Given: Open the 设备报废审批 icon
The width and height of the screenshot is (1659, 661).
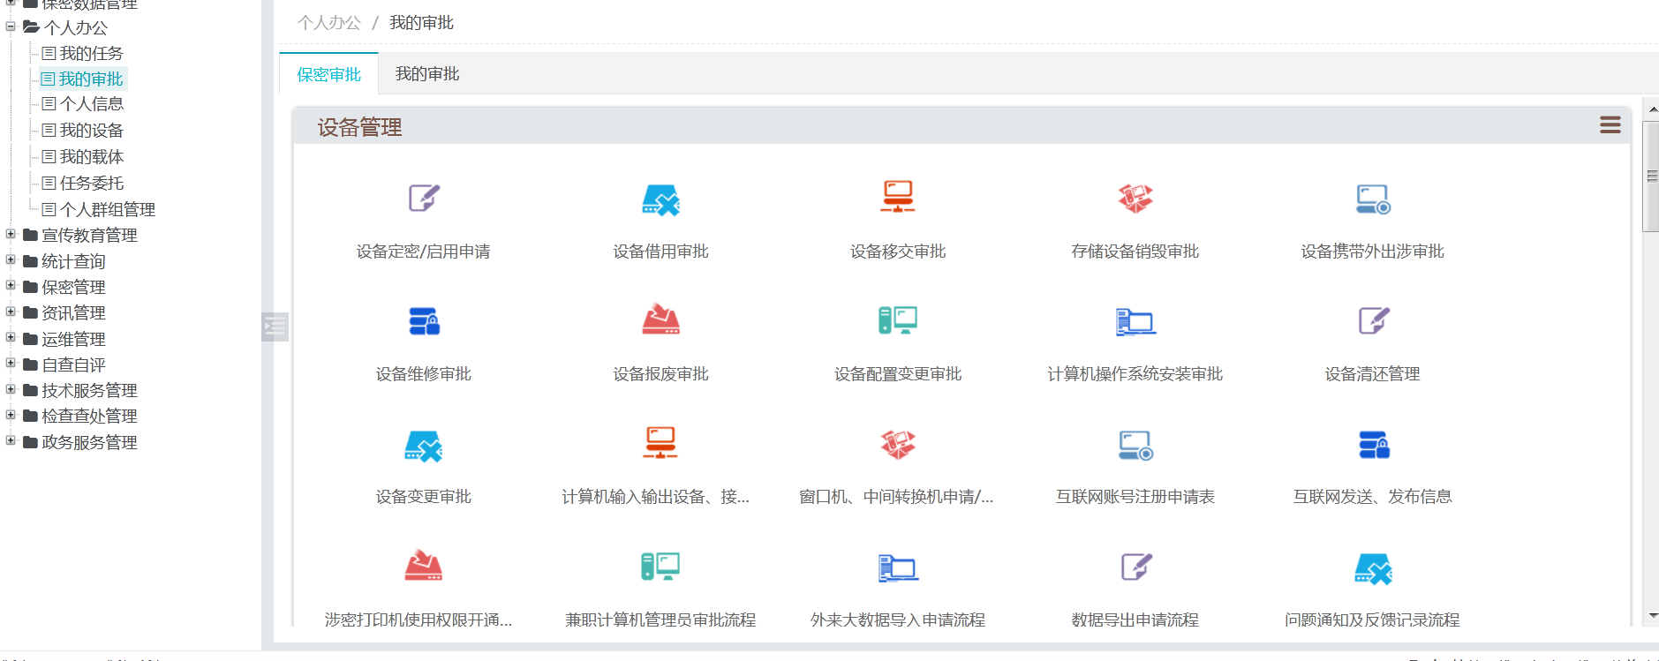Looking at the screenshot, I should coord(660,320).
